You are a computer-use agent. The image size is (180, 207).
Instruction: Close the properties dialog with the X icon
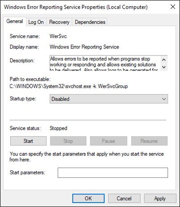point(173,7)
